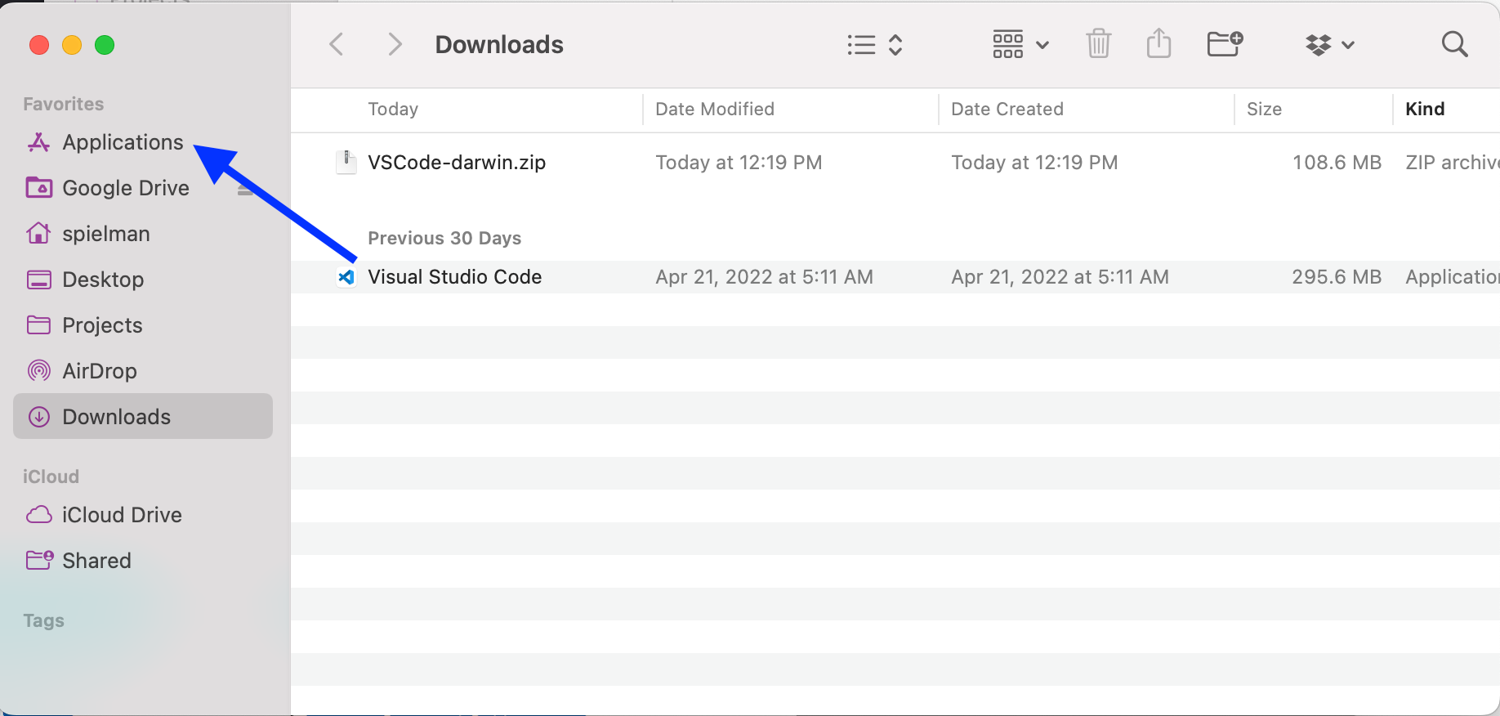Select Downloads in the sidebar
1500x716 pixels.
coord(143,416)
